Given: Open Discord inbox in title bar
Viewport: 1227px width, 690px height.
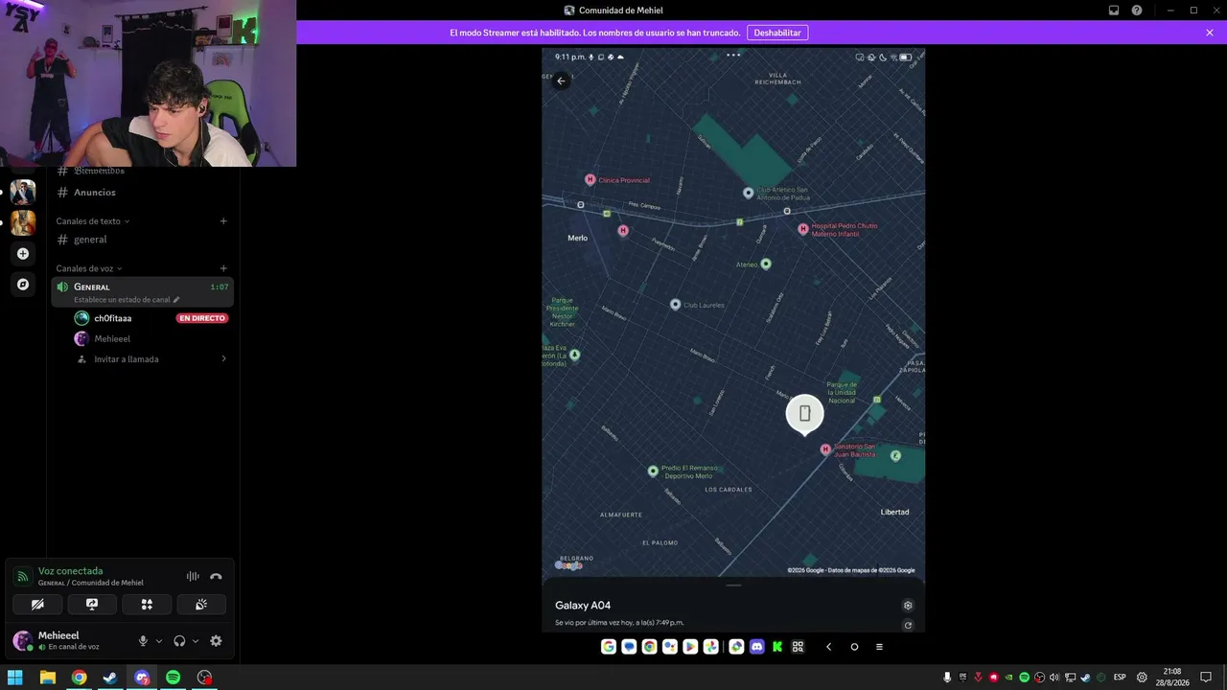Looking at the screenshot, I should tap(1114, 11).
